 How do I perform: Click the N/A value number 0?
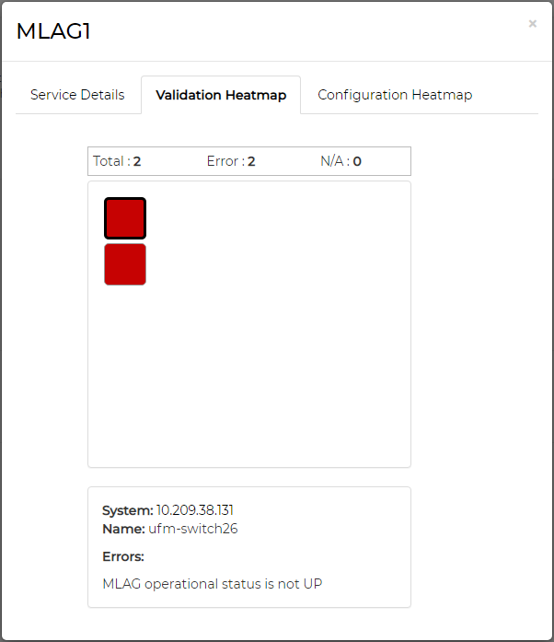(x=357, y=161)
